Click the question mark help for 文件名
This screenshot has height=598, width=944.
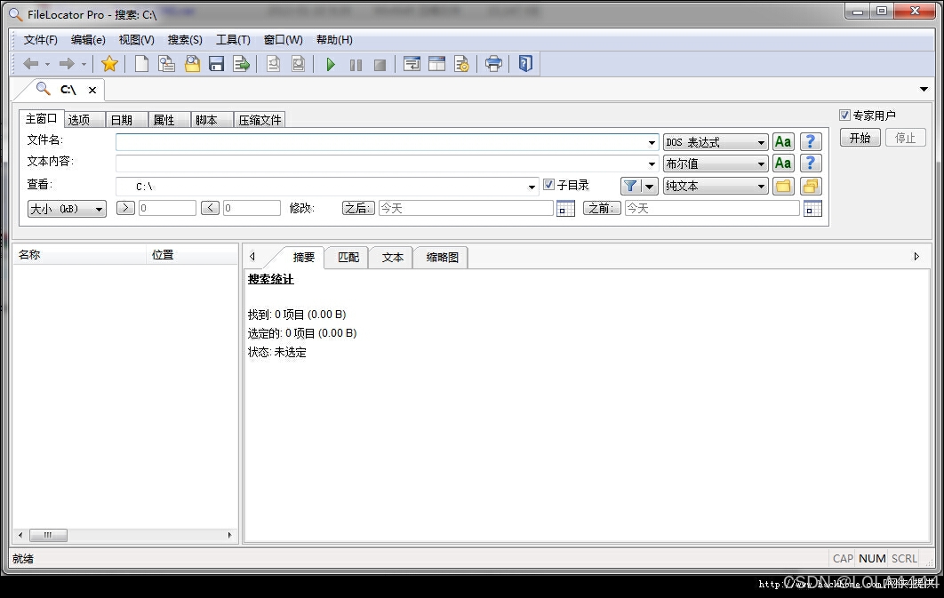click(x=811, y=142)
